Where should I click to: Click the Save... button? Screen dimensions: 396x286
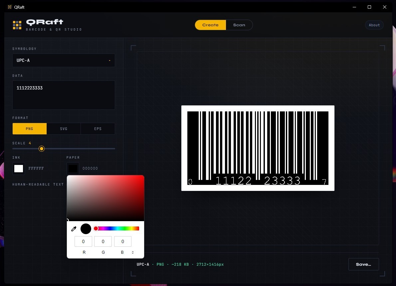(x=364, y=264)
